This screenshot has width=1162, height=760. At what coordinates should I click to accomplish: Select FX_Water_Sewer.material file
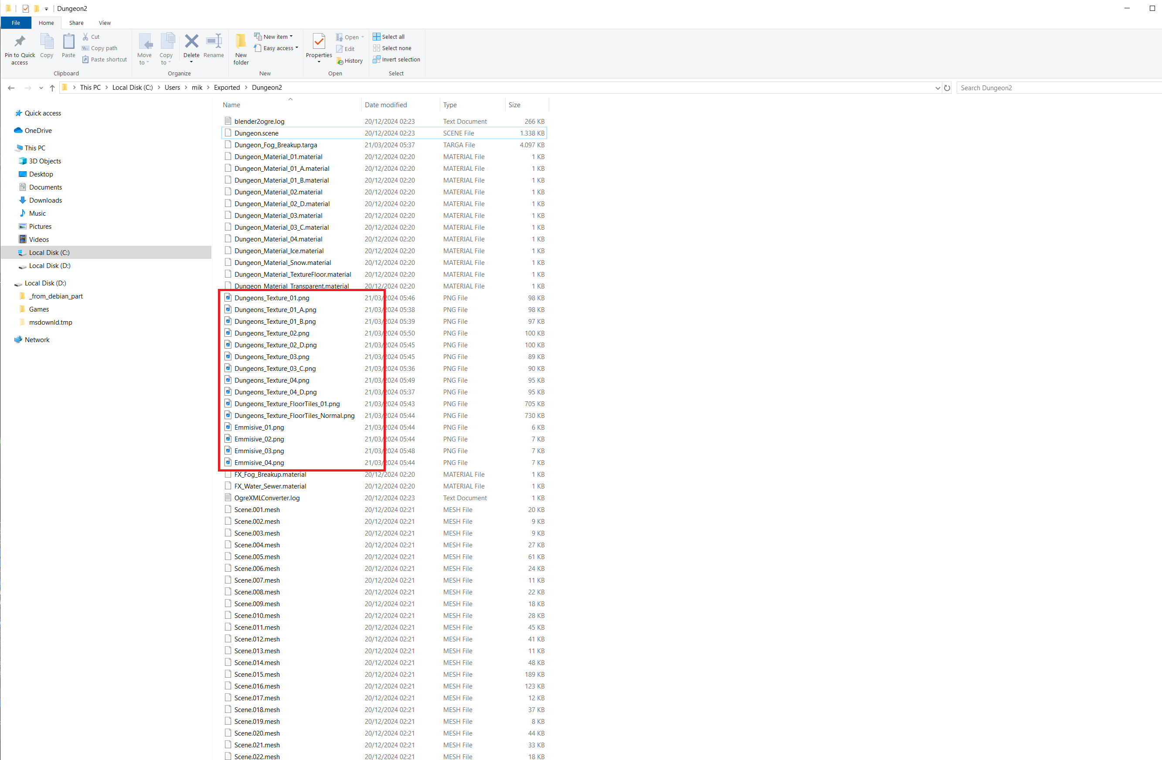(384, 486)
